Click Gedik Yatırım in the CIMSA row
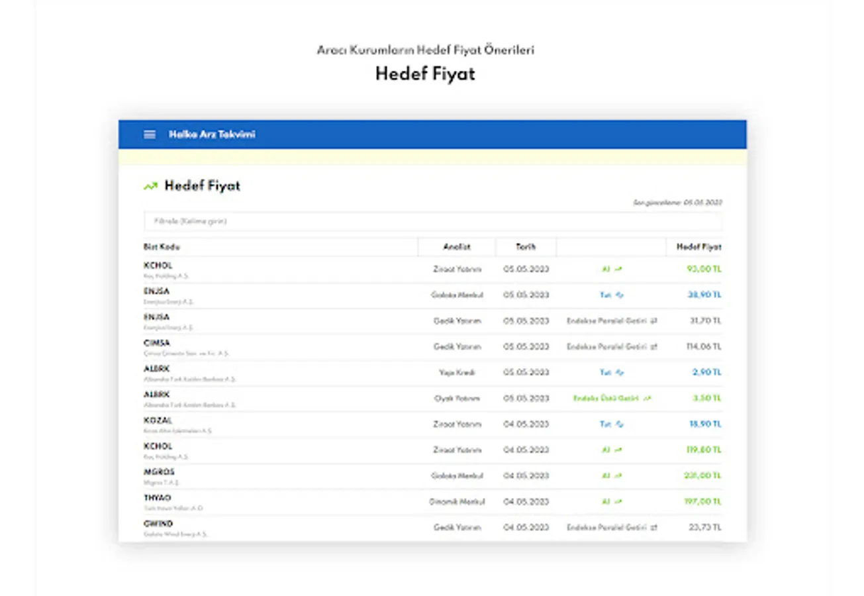Image resolution: width=864 pixels, height=596 pixels. [457, 347]
